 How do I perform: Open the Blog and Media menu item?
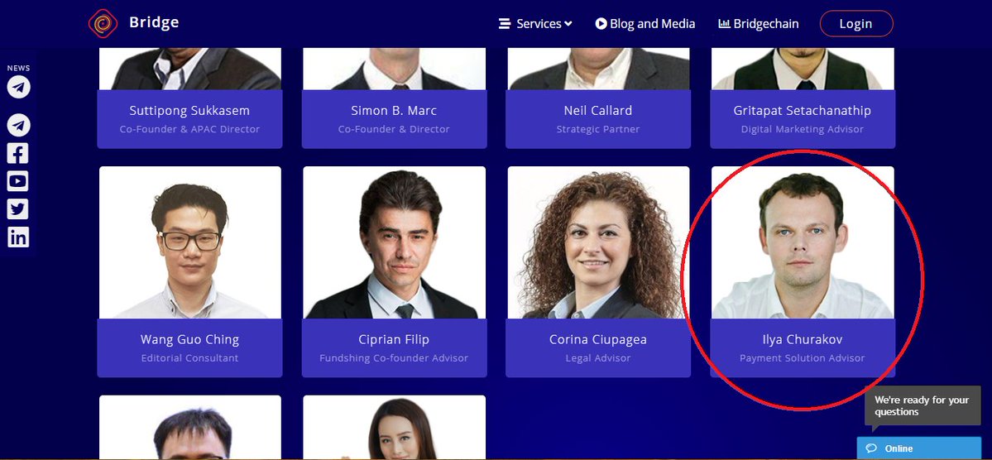(645, 23)
